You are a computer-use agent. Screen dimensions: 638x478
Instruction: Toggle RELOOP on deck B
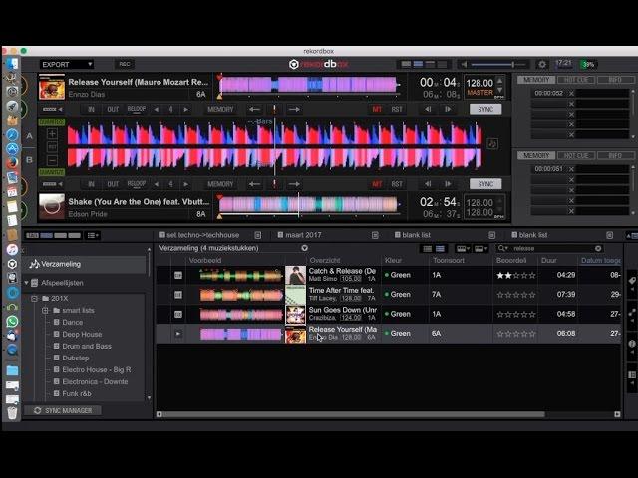coord(137,184)
